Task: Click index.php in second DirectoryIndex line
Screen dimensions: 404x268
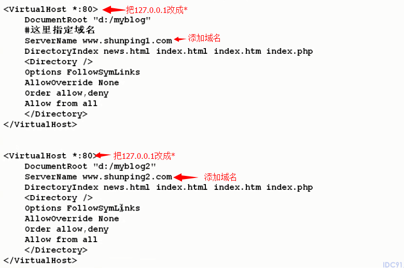Action: pyautogui.click(x=289, y=187)
